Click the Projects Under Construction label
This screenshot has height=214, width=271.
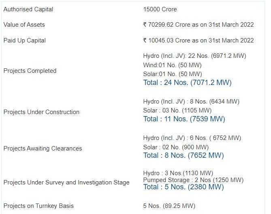[41, 112]
